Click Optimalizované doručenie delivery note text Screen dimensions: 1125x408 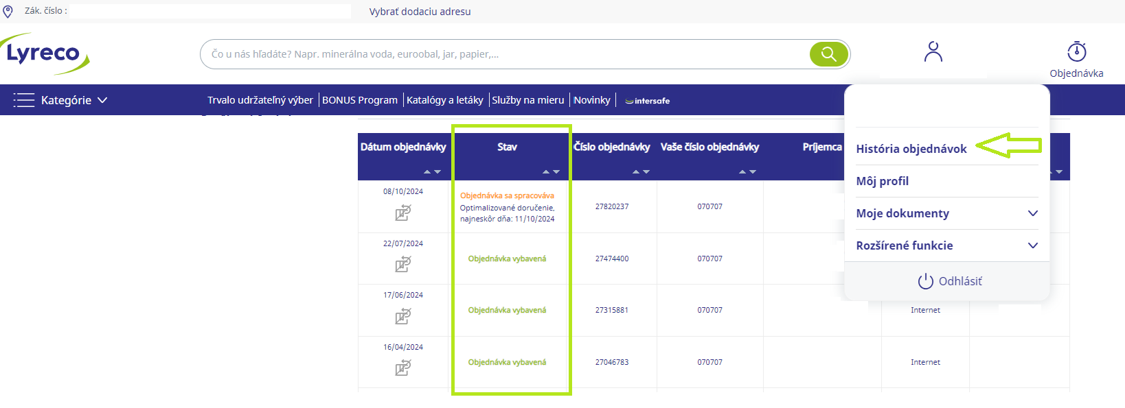click(x=508, y=213)
